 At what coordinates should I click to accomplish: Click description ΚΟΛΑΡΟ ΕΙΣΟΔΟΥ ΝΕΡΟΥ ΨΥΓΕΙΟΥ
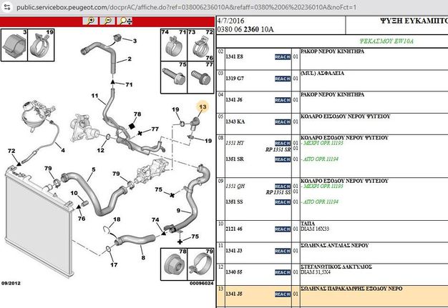(x=346, y=116)
